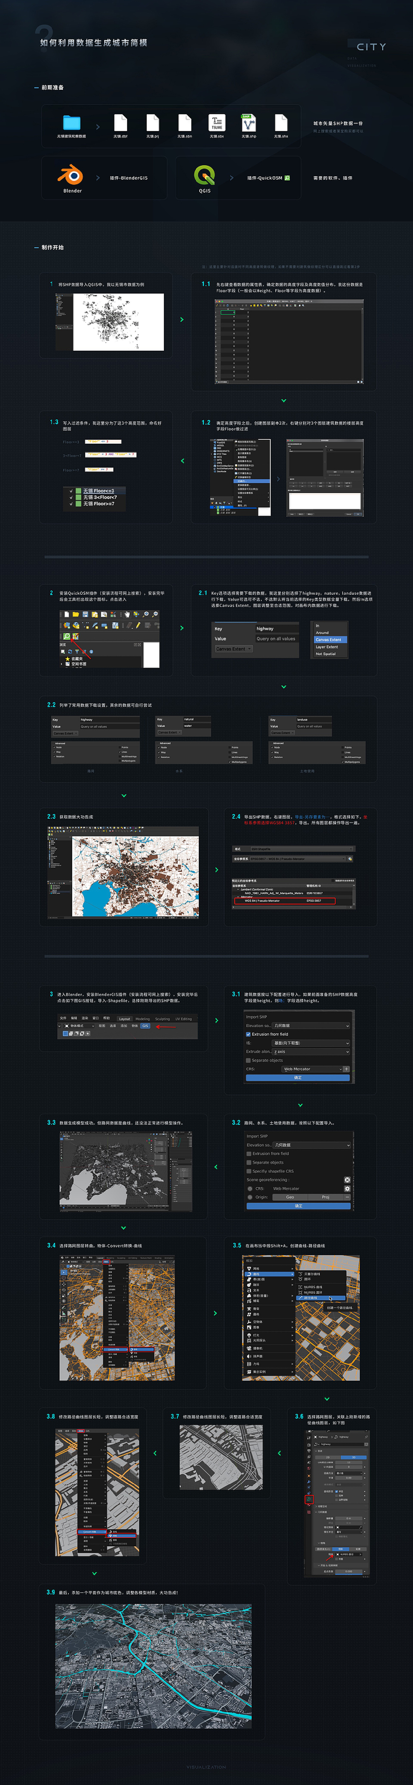Click 无锡 3<Floor<7 layer color swatch
The height and width of the screenshot is (1785, 413).
coord(78,497)
